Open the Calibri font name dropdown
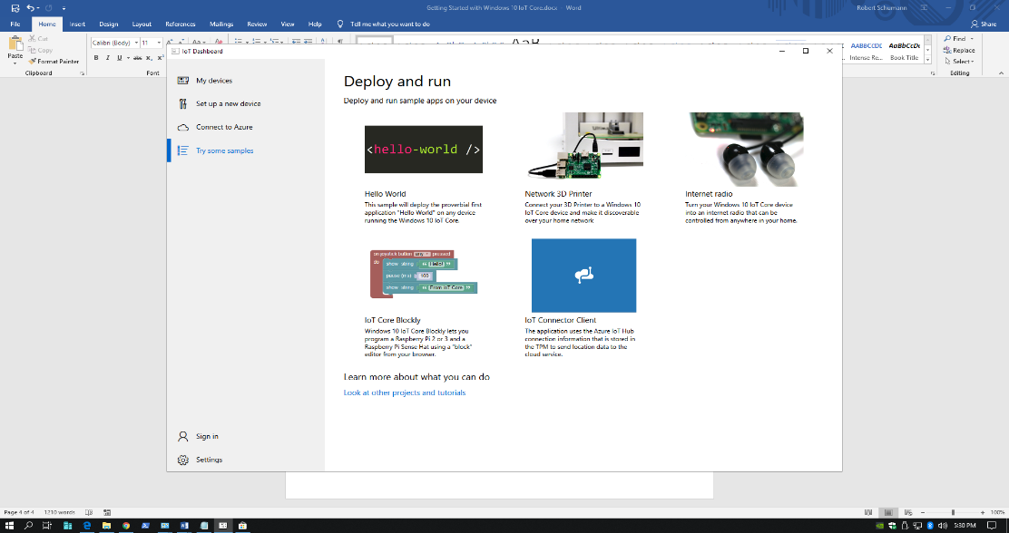This screenshot has width=1009, height=533. coord(136,43)
